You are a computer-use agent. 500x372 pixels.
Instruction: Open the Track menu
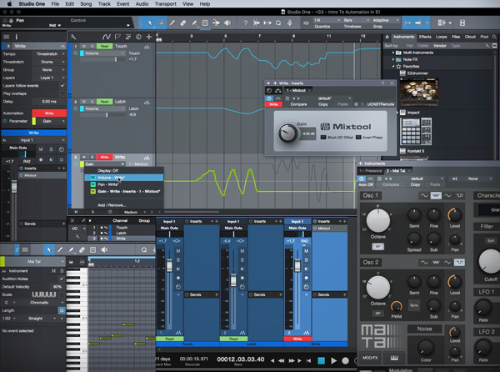coord(104,4)
